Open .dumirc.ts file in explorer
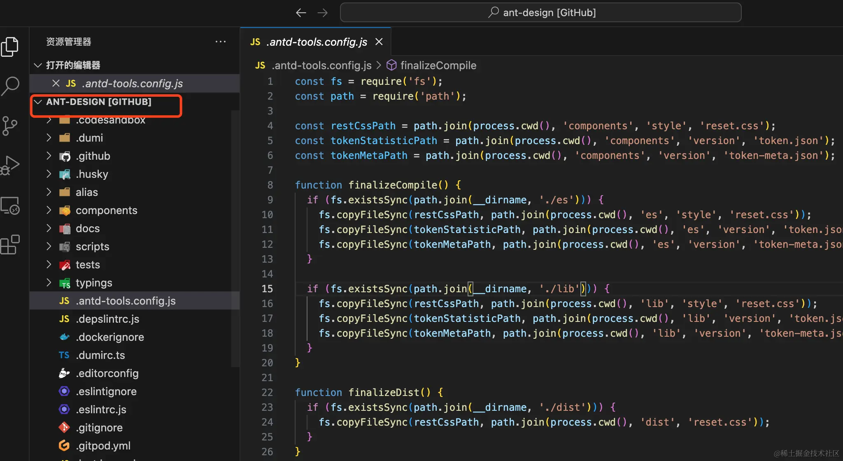This screenshot has height=461, width=843. (100, 355)
